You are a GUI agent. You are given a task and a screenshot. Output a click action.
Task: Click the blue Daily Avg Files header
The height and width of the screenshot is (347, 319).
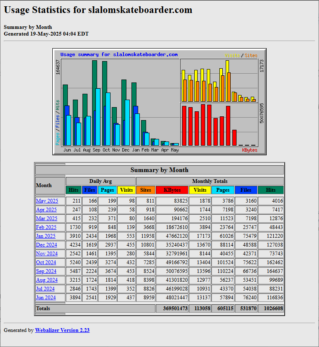(90, 190)
